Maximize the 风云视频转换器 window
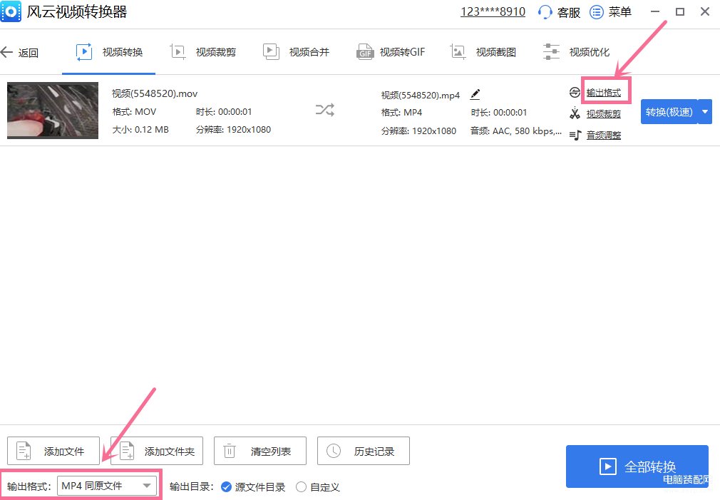720x500 pixels. point(680,11)
